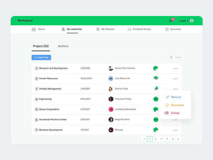Open options menu for Research and Development
213x160 pixels.
click(176, 69)
